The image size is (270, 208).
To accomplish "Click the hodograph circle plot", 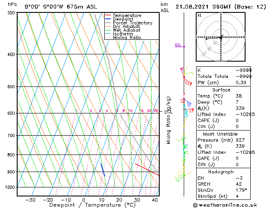I will click(x=220, y=38).
